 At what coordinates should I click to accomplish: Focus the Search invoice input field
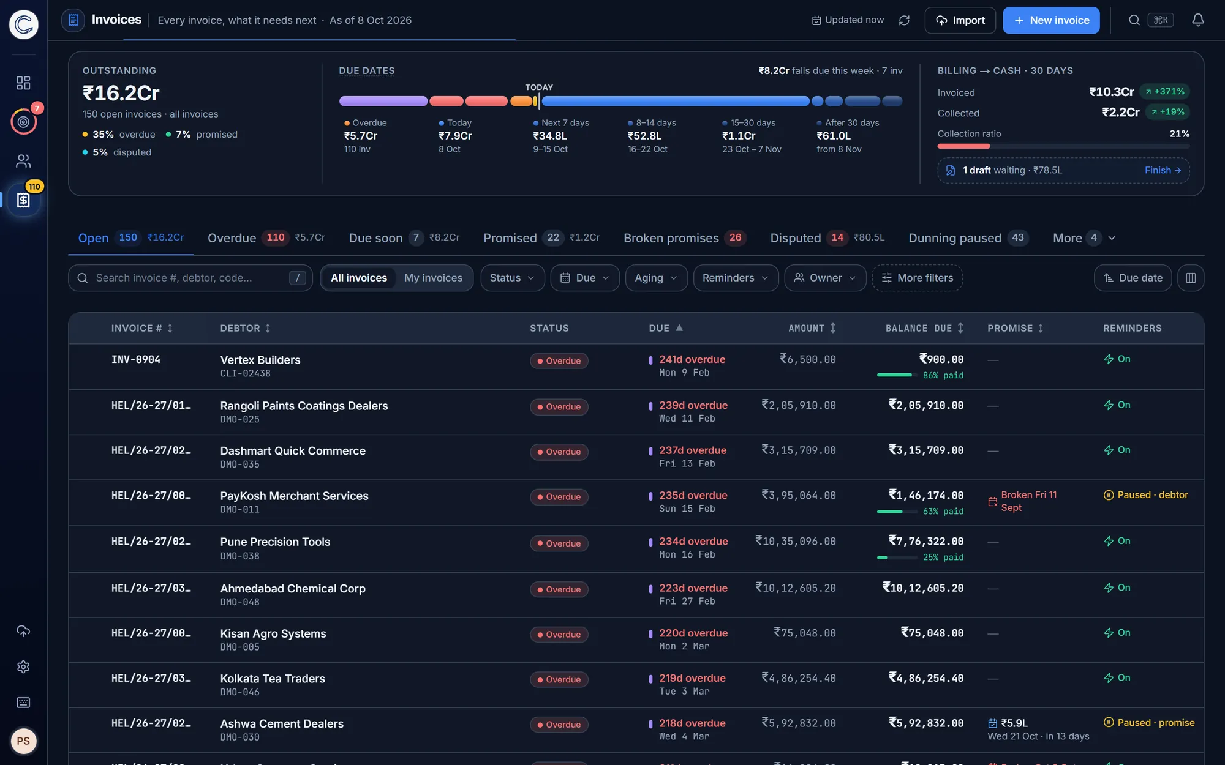[x=190, y=278]
